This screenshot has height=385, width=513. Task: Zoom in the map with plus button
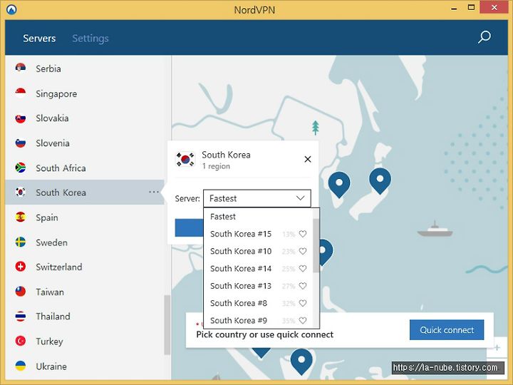pos(497,347)
